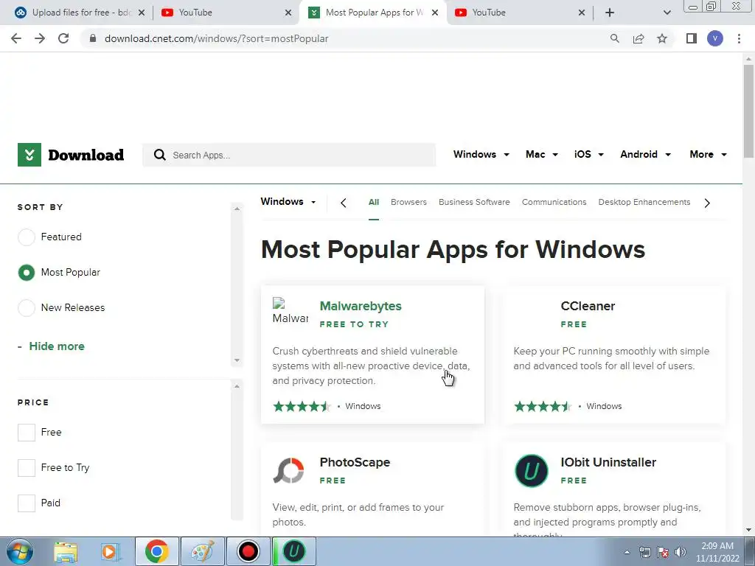Show previous categories with left chevron

[x=344, y=203]
